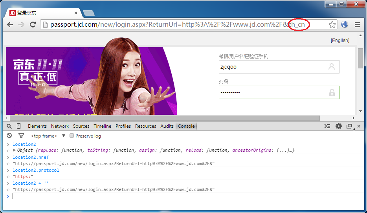This screenshot has width=367, height=213.
Task: Click the padlock icon in password field
Action: pyautogui.click(x=332, y=92)
